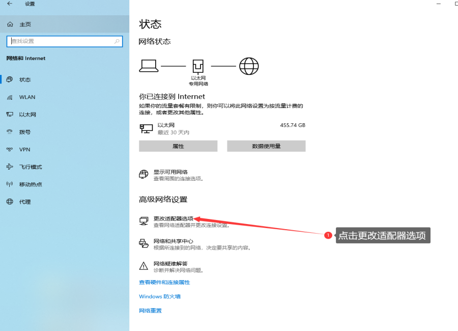Click the 以太网 adapter icon above 属性
458x331 pixels.
146,128
